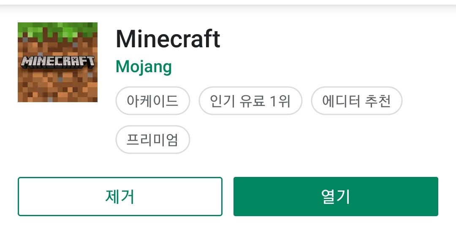
Task: Open the game using the solid green button
Action: coord(336,197)
